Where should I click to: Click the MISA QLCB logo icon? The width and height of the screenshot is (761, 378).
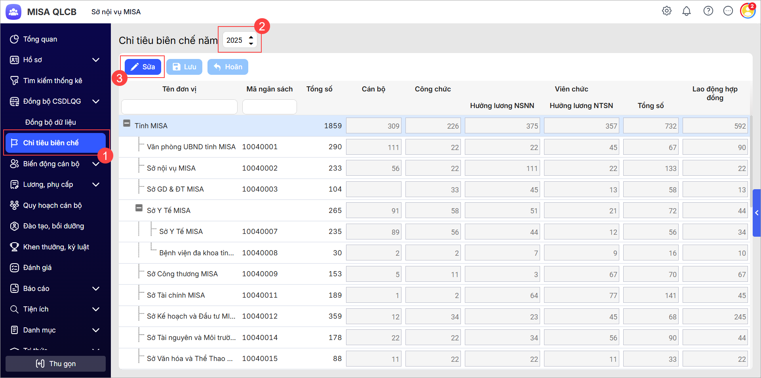13,12
